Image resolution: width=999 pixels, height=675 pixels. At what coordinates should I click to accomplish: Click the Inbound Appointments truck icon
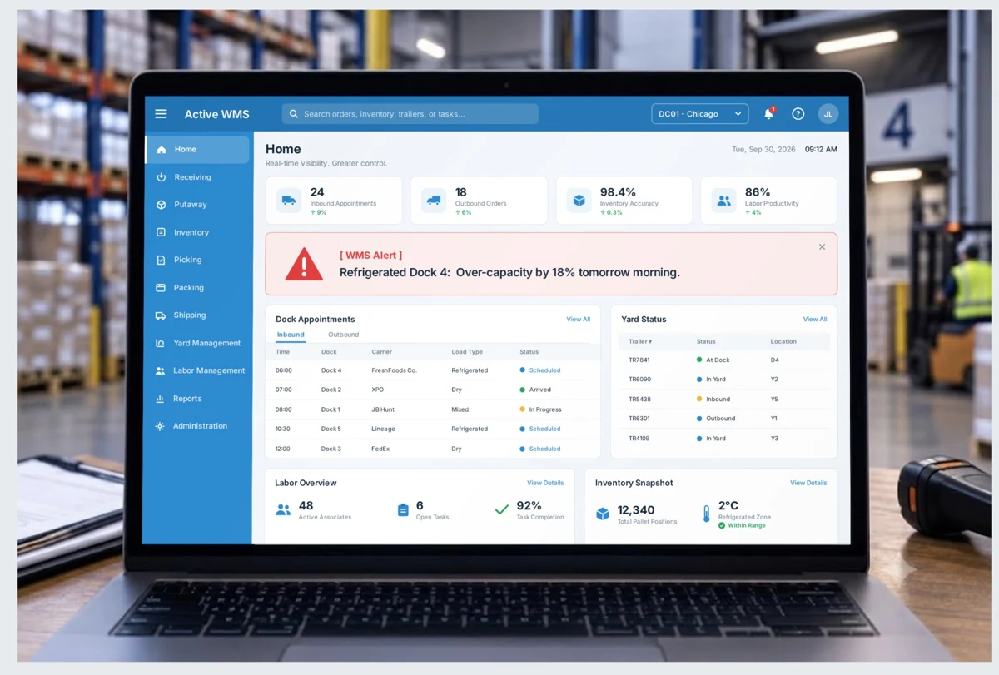pos(289,201)
